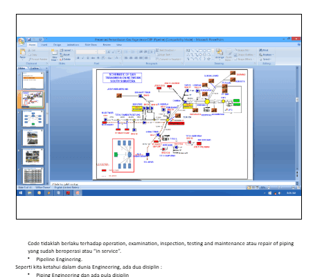This screenshot has height=277, width=313.
Task: Delete the slide with the Delete button
Action: pos(65,59)
